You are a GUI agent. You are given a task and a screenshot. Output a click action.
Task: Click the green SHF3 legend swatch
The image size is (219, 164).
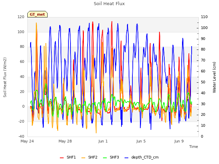(x=105, y=158)
